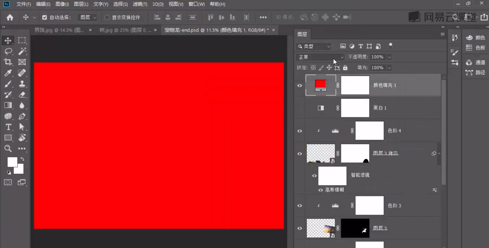Select the Brush tool
This screenshot has width=489, height=248.
pos(8,84)
